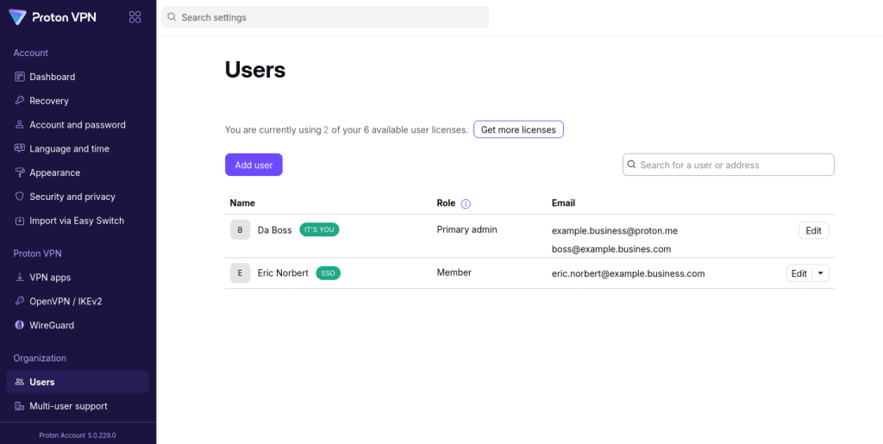The image size is (883, 444).
Task: Open OpenVPN / IKEv2 section
Action: (78, 301)
